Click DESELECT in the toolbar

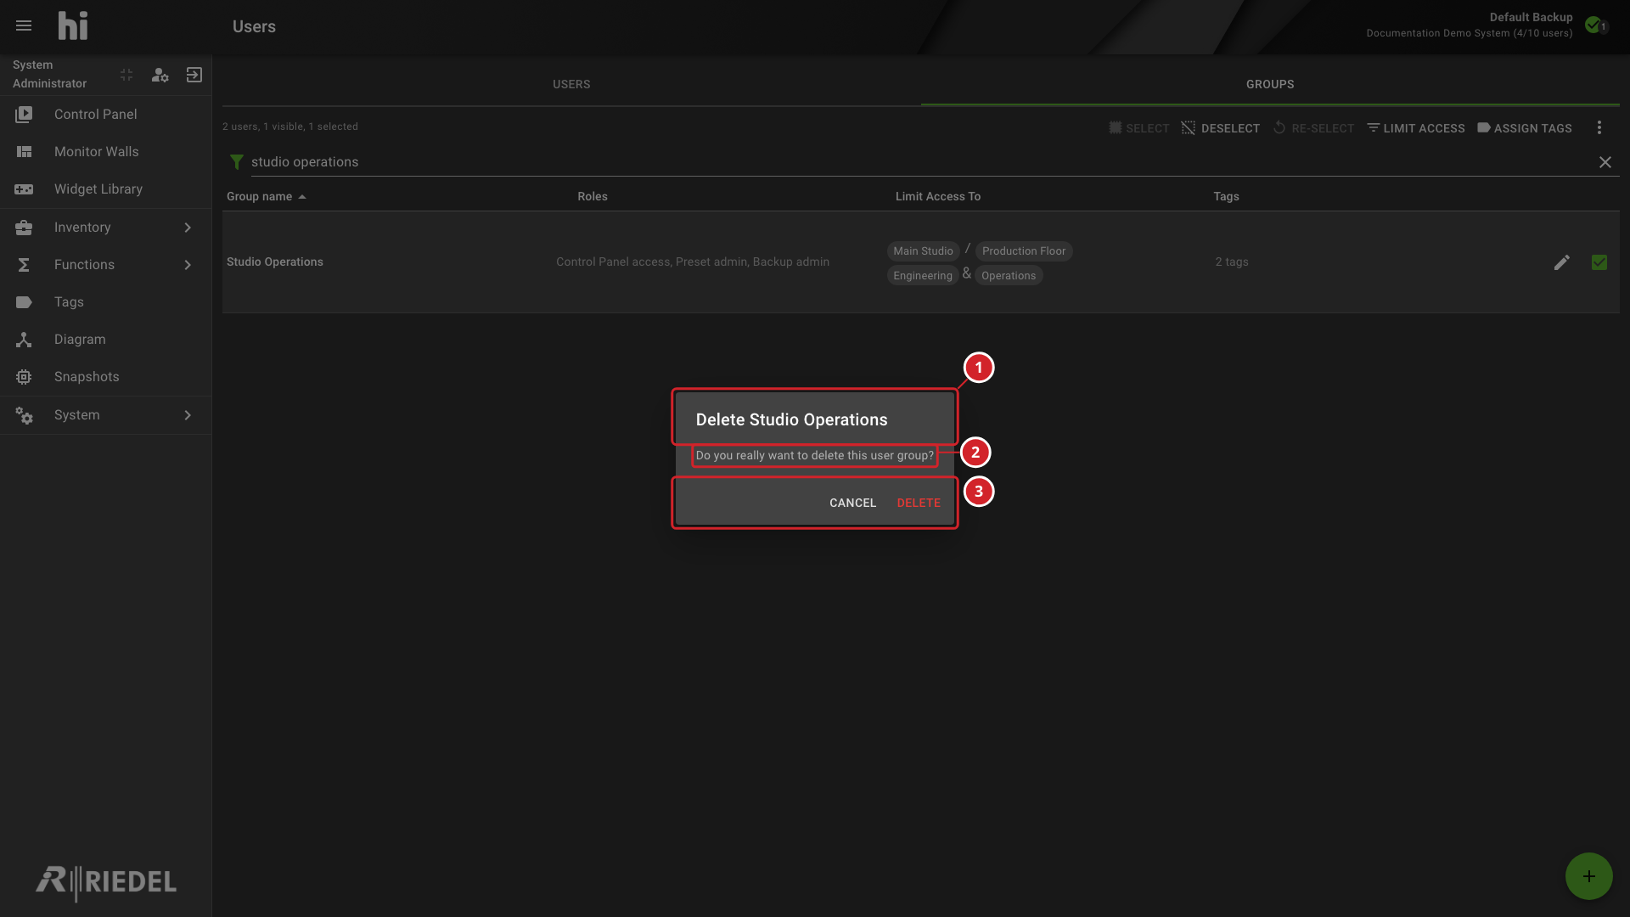point(1221,128)
